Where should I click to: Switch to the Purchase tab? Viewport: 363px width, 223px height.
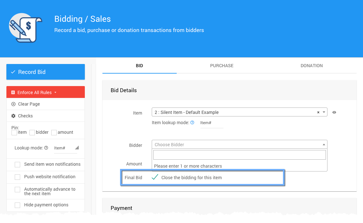(x=222, y=66)
